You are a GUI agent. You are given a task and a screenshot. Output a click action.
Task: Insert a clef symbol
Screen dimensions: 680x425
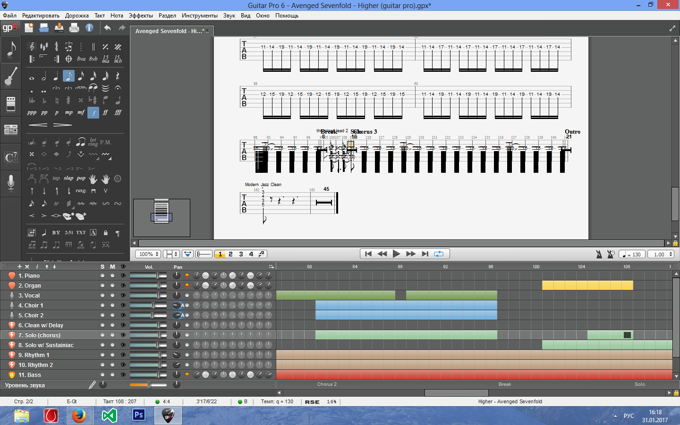tap(32, 46)
